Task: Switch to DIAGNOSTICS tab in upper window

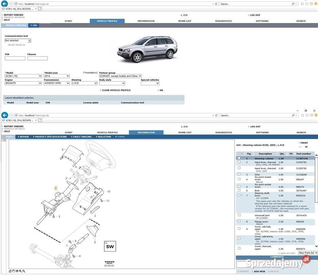Action: pos(223,21)
